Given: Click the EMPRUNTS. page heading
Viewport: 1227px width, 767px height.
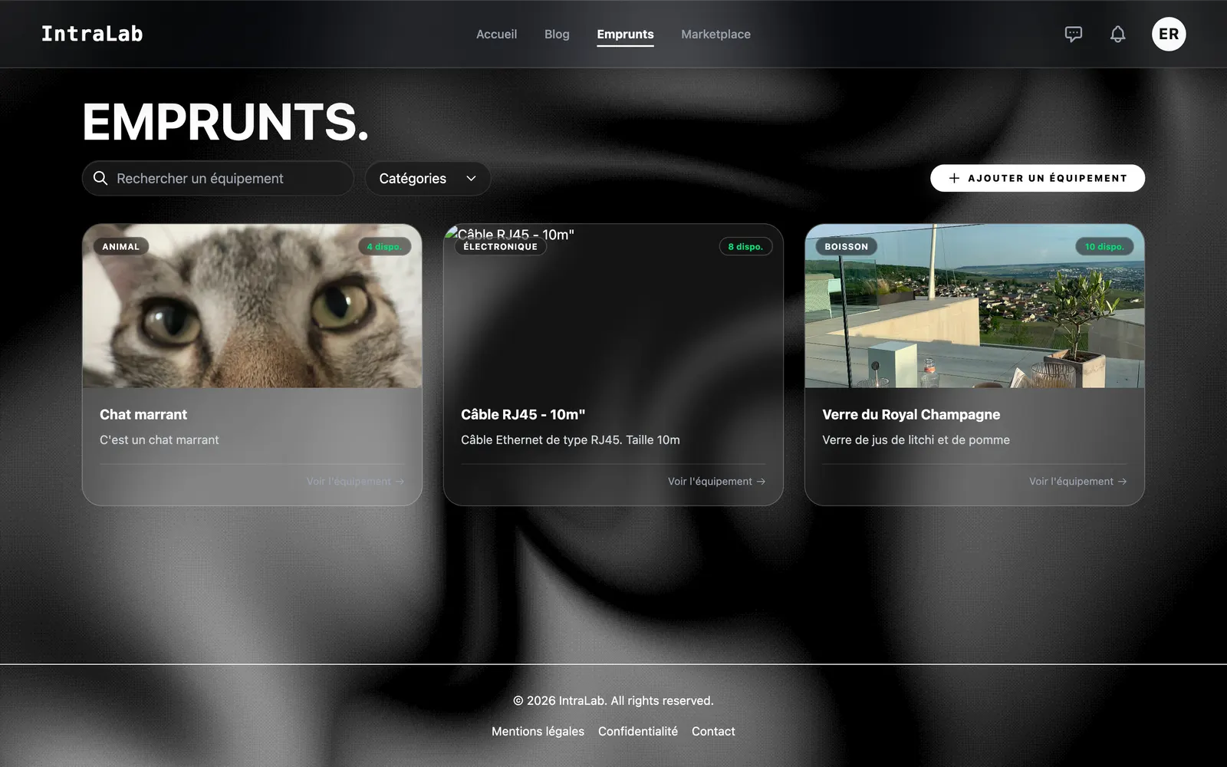Looking at the screenshot, I should 225,121.
